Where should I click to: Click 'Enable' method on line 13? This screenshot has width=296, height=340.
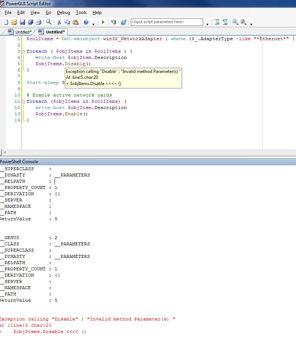(x=74, y=114)
